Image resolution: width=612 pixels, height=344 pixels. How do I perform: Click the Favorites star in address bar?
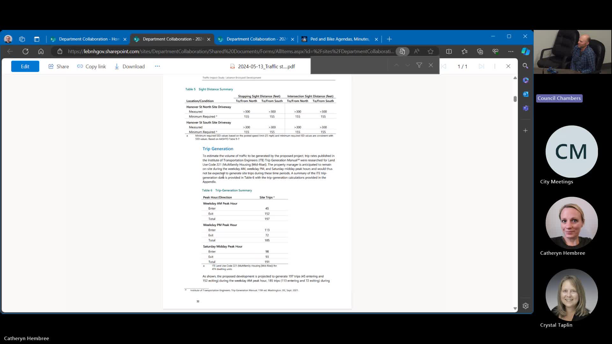(x=431, y=51)
